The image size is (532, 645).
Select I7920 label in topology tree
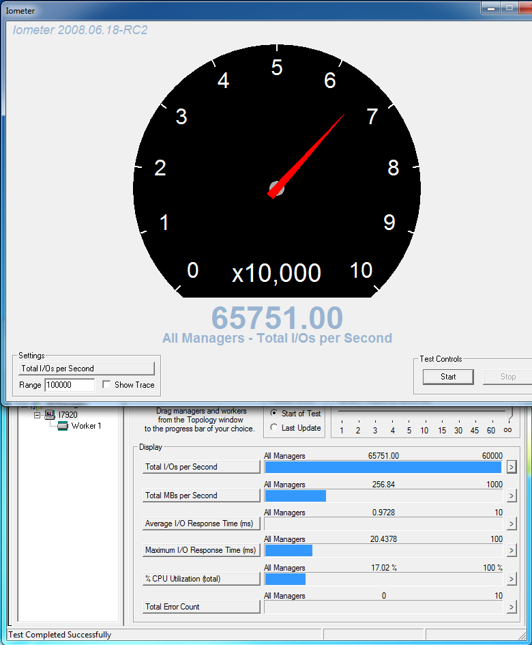tap(68, 415)
